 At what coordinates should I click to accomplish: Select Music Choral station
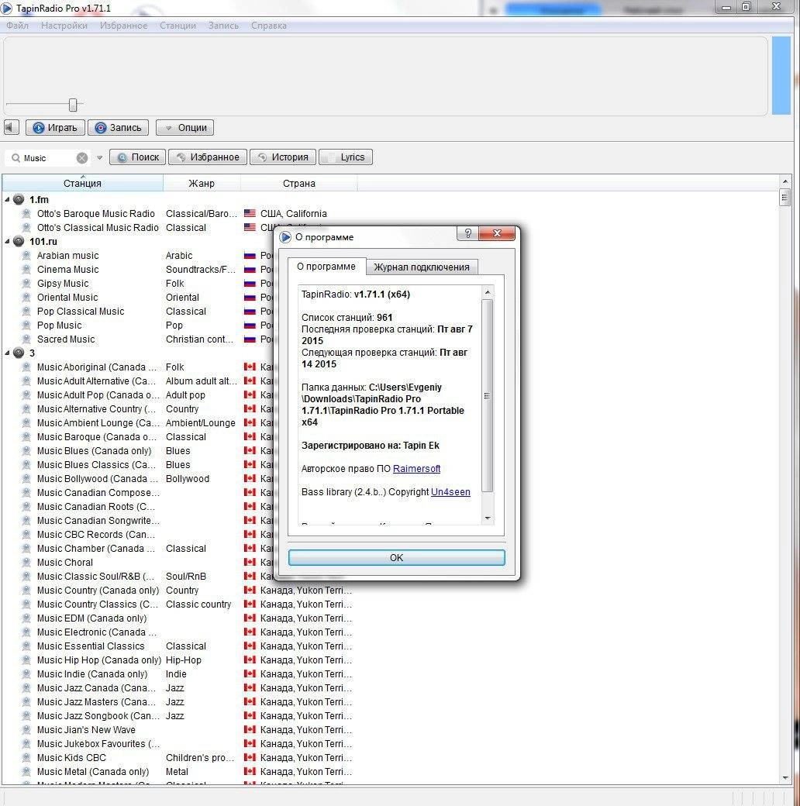65,563
